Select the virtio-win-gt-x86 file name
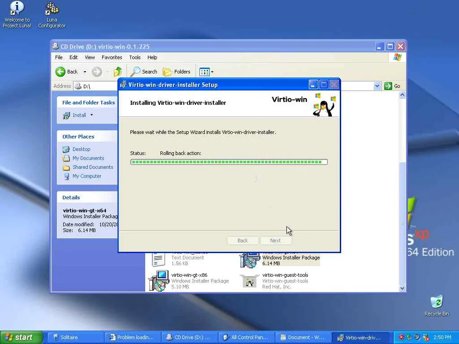 point(190,275)
